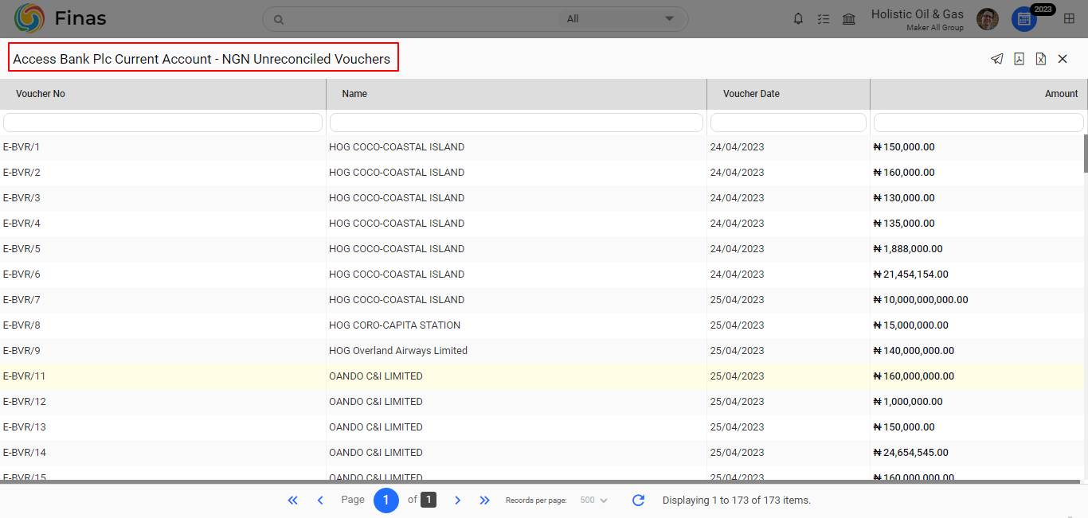The image size is (1088, 518).
Task: Click OANDO C&I LIMITED in E-BVR/11 row
Action: (376, 376)
